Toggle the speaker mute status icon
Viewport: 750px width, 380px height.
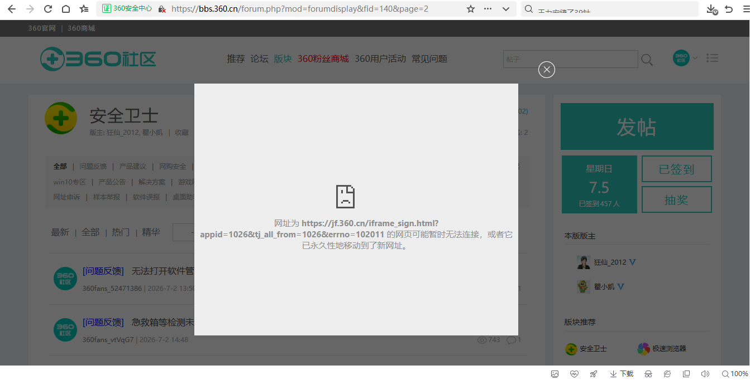[705, 374]
